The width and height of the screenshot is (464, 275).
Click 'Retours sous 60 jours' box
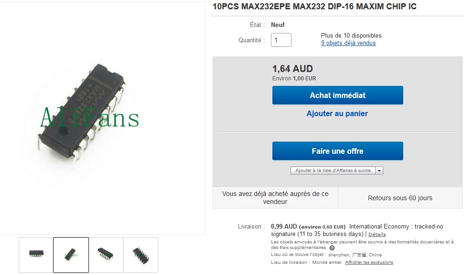[400, 198]
